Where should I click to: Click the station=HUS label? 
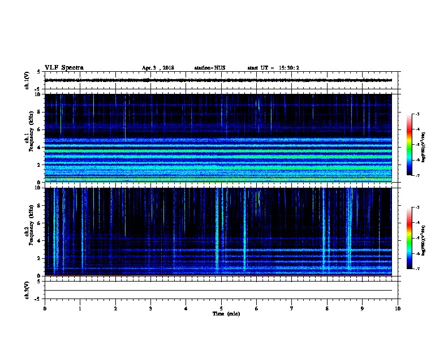[x=210, y=68]
